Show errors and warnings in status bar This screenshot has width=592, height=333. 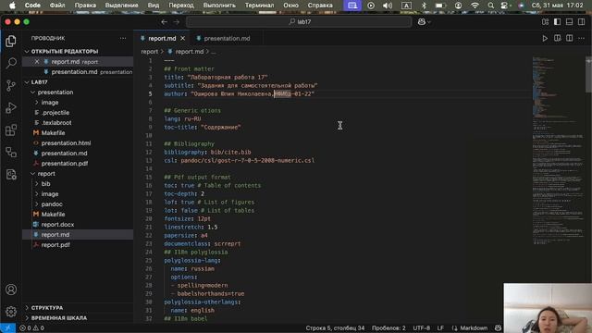(x=31, y=328)
